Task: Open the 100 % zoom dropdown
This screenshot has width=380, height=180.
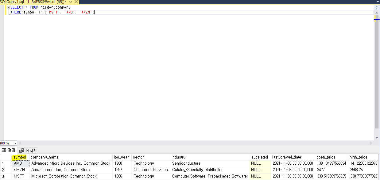Action: click(x=15, y=143)
